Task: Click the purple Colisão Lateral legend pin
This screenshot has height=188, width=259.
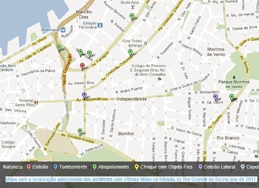Action: [200, 167]
